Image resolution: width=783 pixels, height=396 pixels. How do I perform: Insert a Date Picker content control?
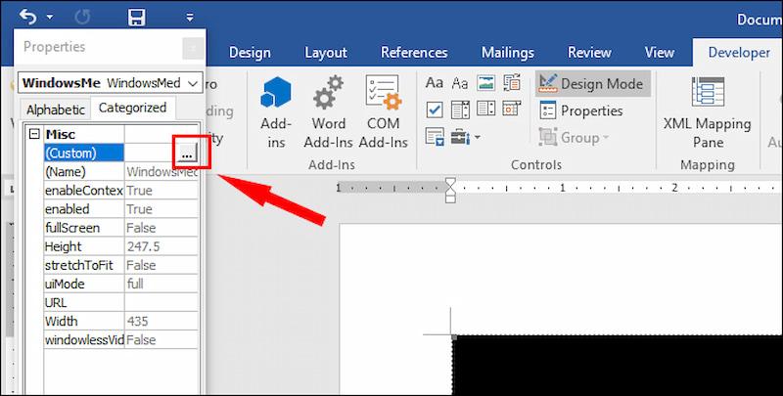pyautogui.click(x=512, y=109)
